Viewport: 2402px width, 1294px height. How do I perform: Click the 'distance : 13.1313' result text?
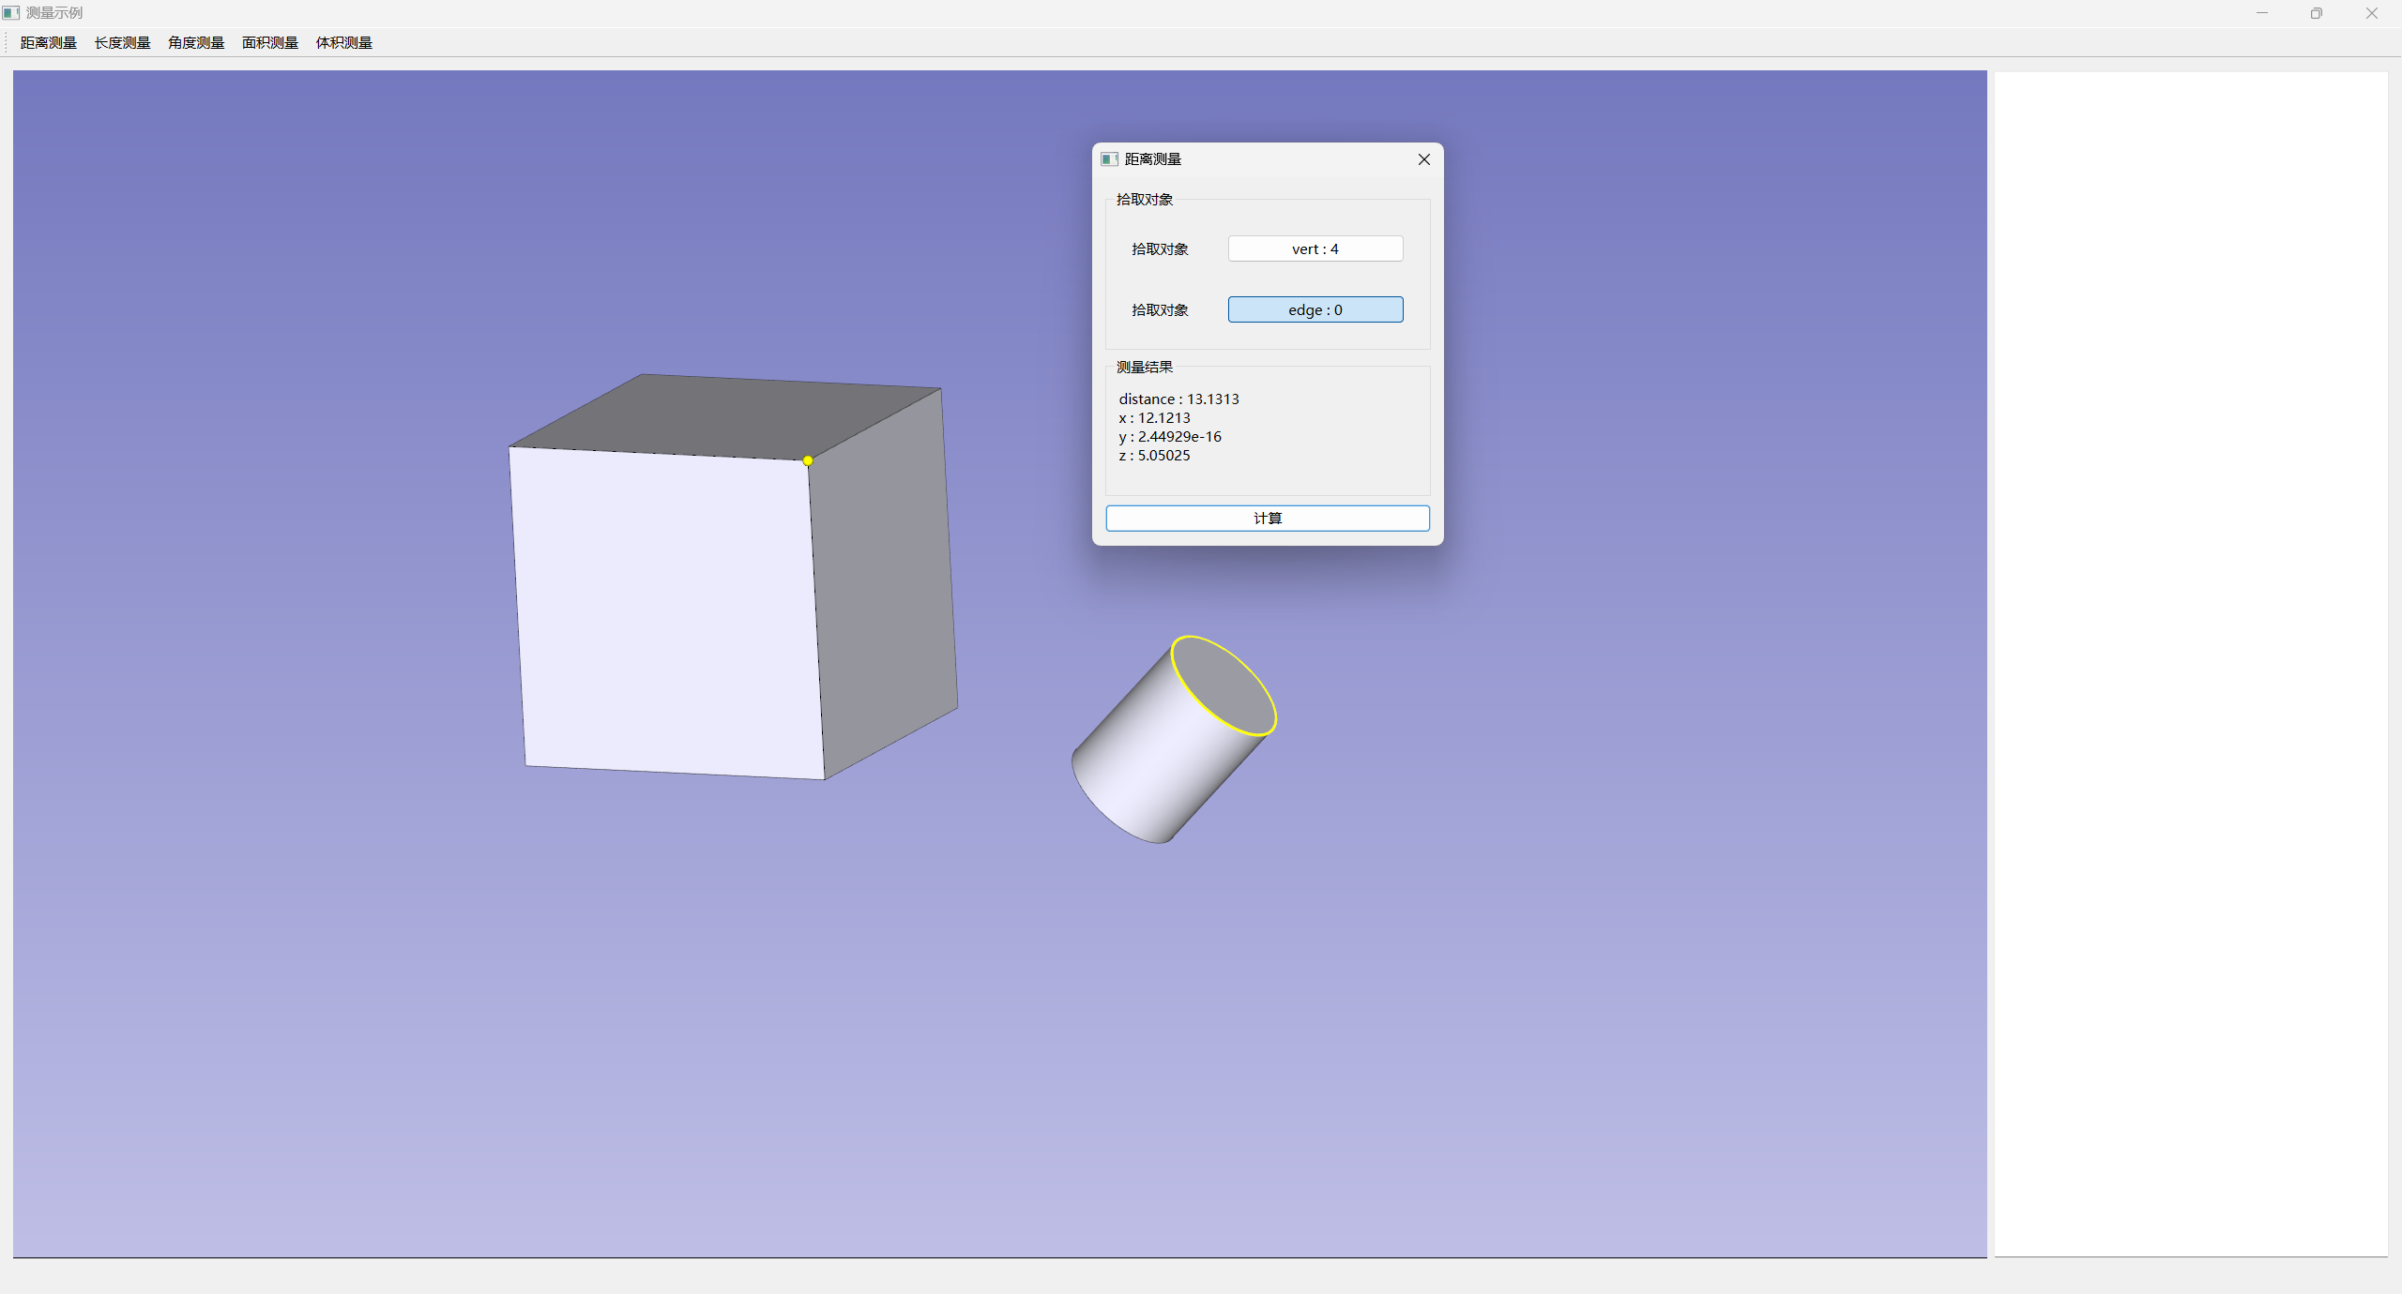click(x=1178, y=399)
